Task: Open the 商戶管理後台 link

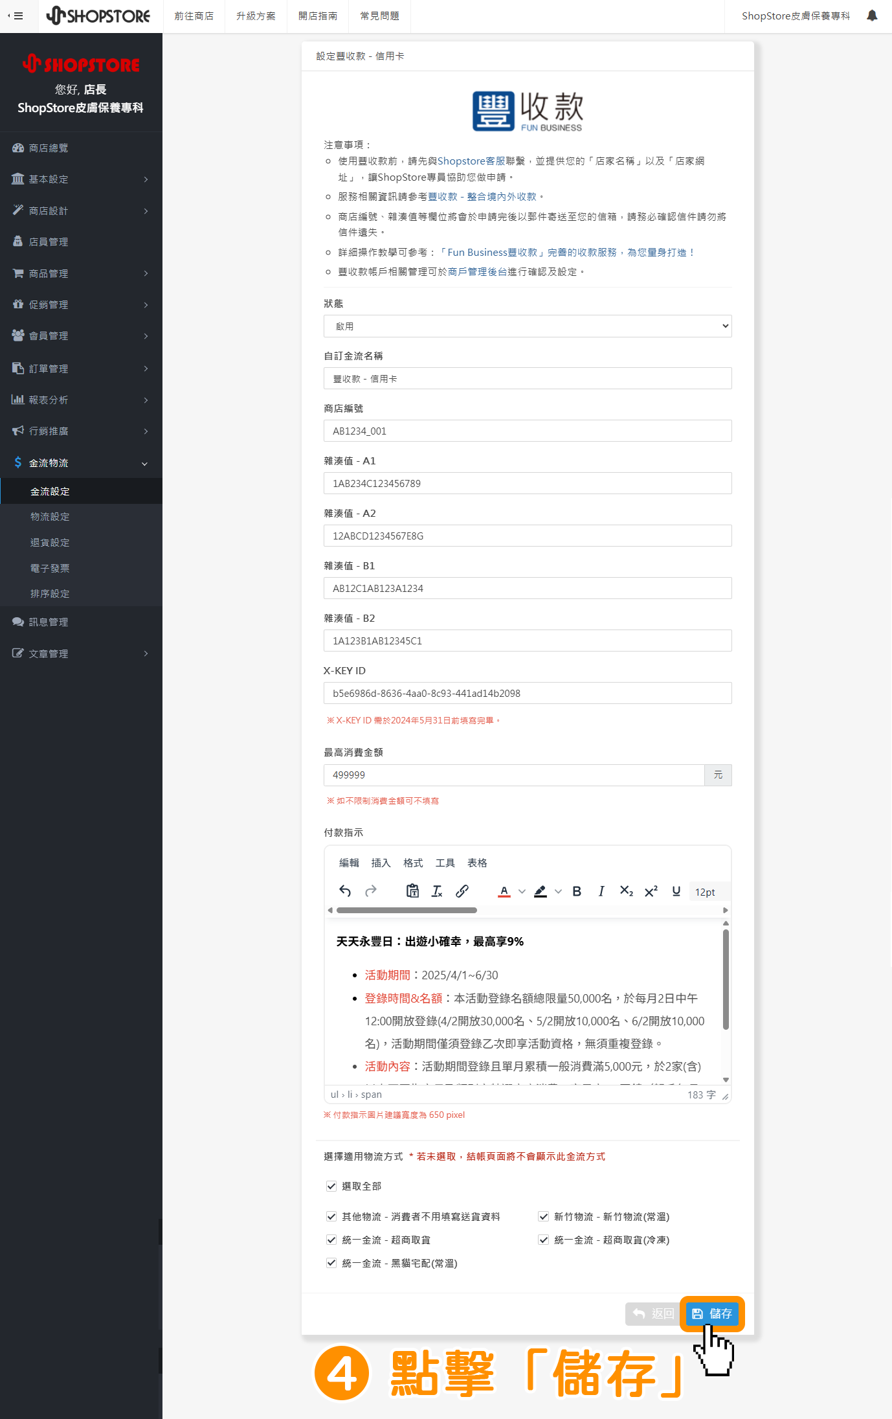Action: point(478,272)
